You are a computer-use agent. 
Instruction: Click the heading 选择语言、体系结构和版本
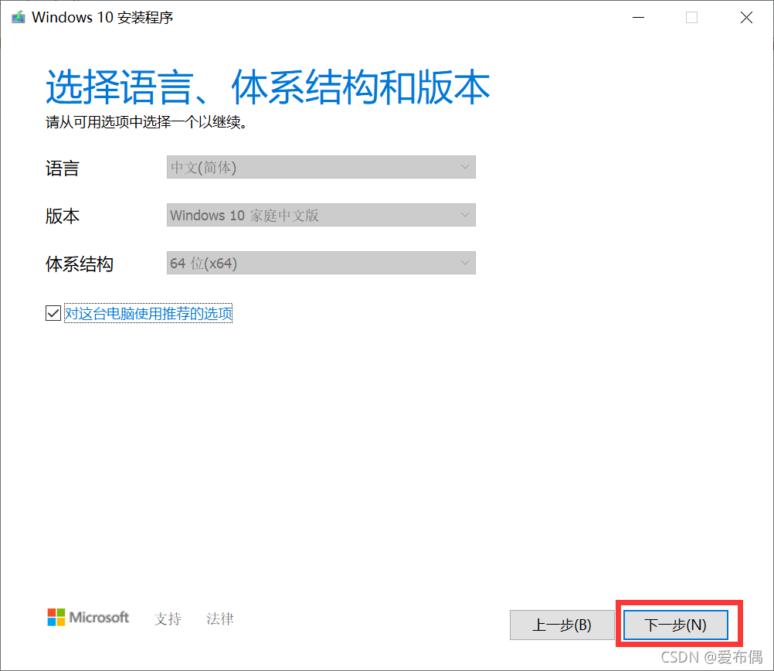click(x=267, y=87)
